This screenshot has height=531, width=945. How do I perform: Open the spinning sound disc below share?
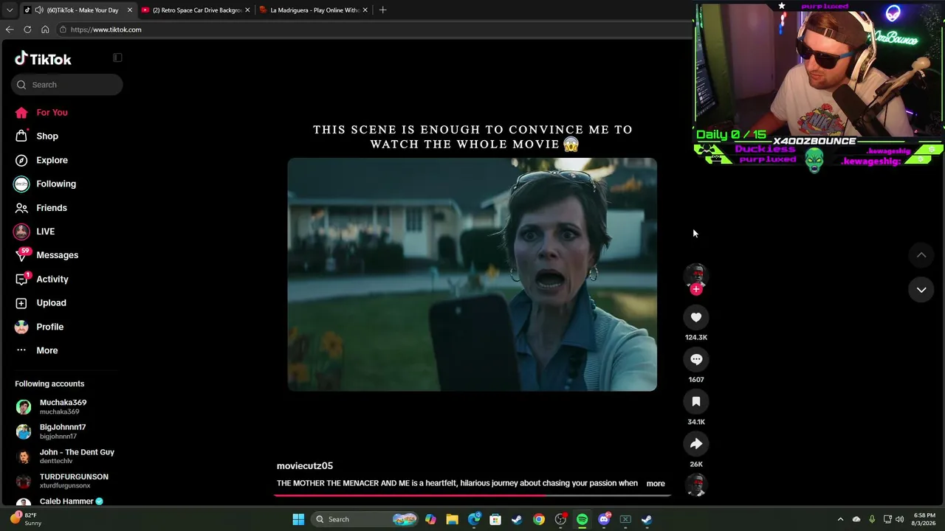[695, 485]
